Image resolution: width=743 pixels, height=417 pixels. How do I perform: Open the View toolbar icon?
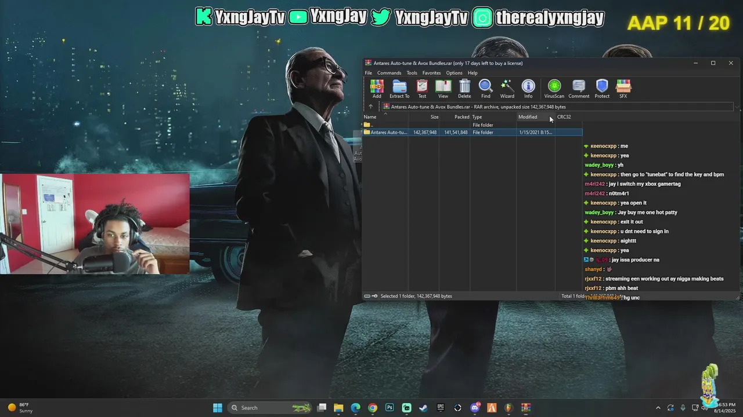443,89
